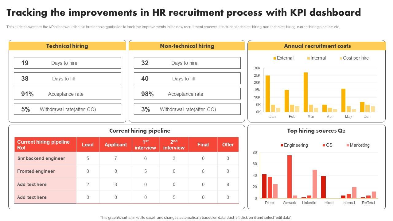Click the Hired Engineering bar
This screenshot has height=221, width=393.
[323, 187]
